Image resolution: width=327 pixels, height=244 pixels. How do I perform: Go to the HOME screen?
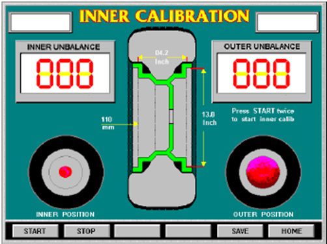pos(291,231)
